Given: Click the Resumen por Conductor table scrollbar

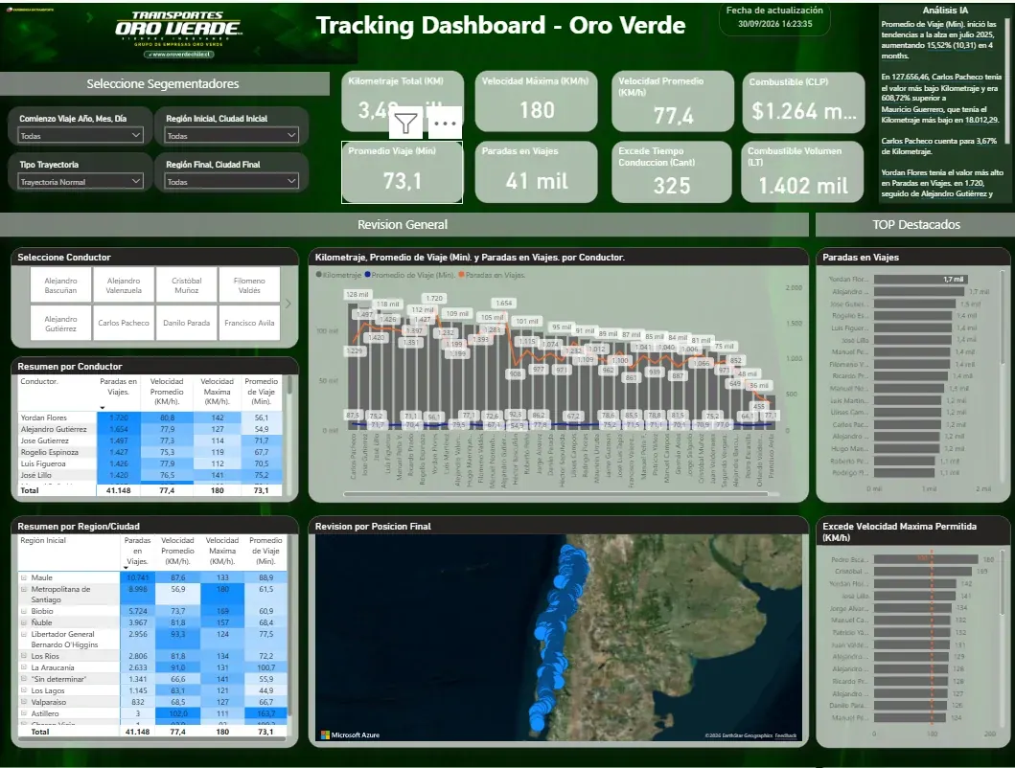Looking at the screenshot, I should click(289, 385).
